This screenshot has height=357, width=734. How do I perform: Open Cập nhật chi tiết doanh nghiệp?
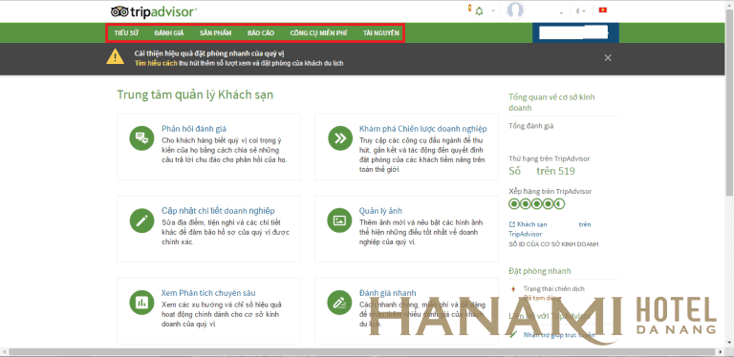[x=218, y=211]
